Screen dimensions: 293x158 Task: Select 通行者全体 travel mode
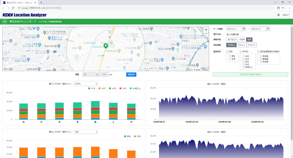(232, 40)
